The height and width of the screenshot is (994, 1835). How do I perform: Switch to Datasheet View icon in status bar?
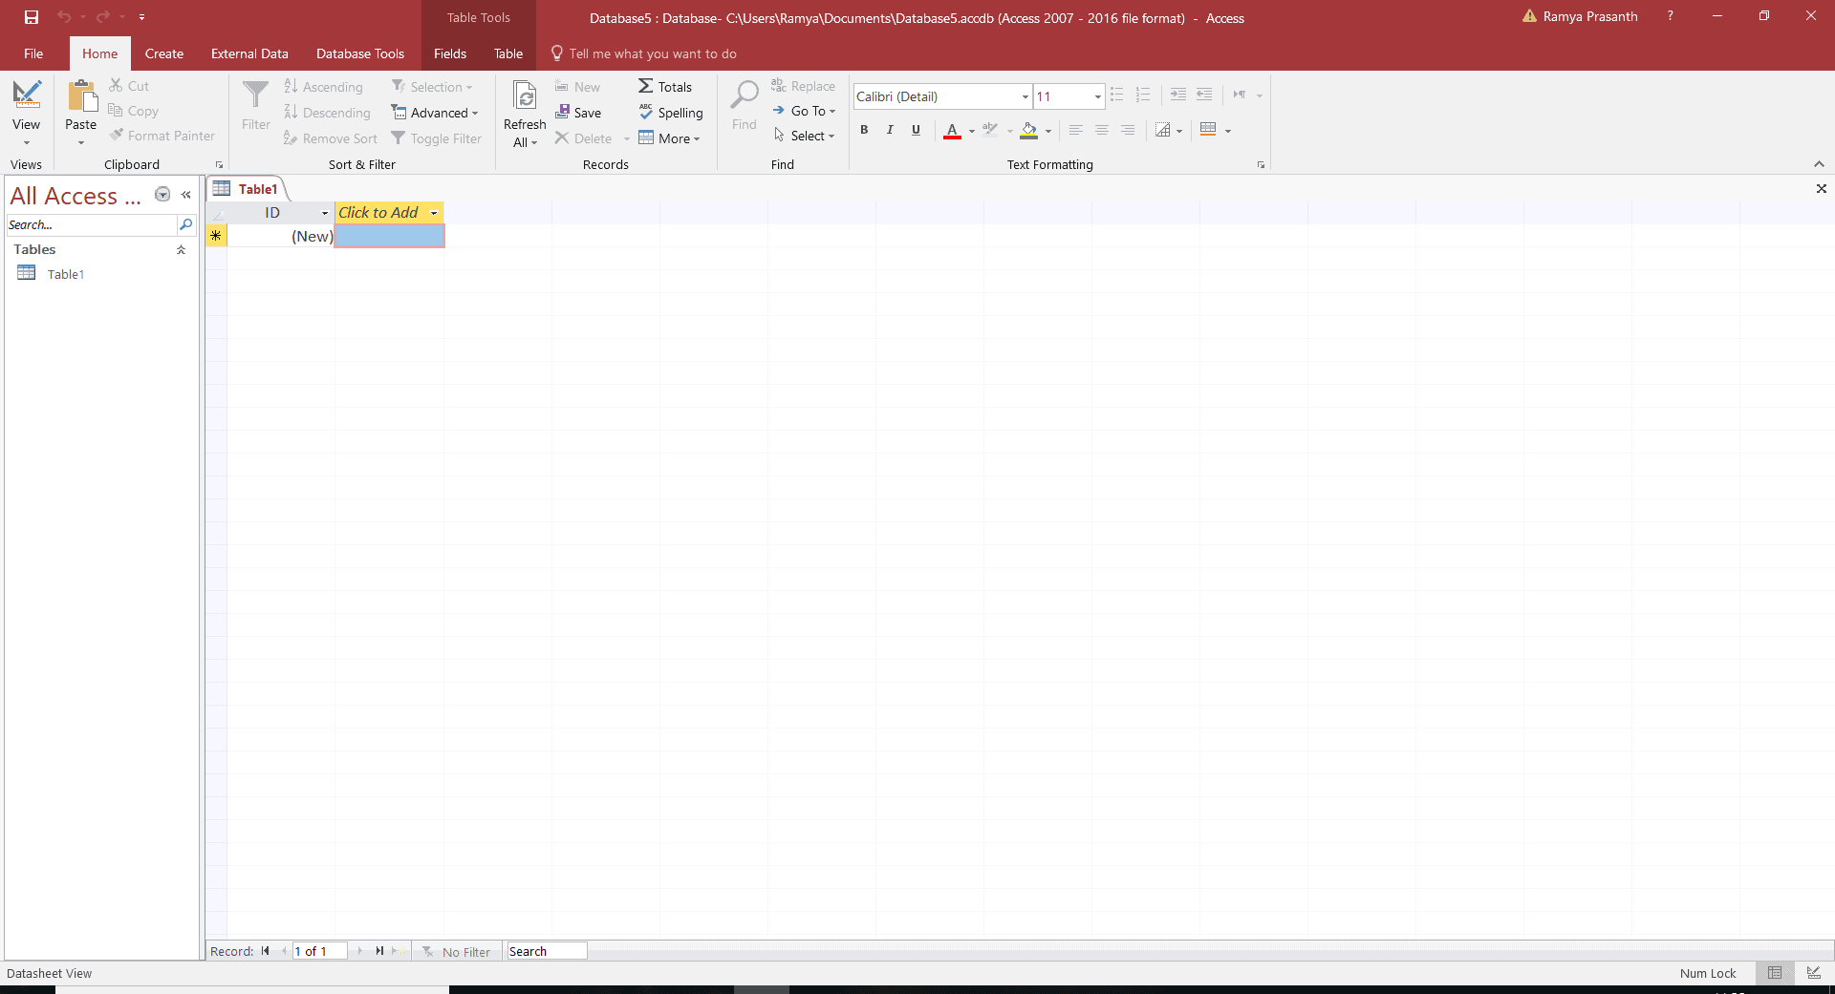pyautogui.click(x=1775, y=973)
